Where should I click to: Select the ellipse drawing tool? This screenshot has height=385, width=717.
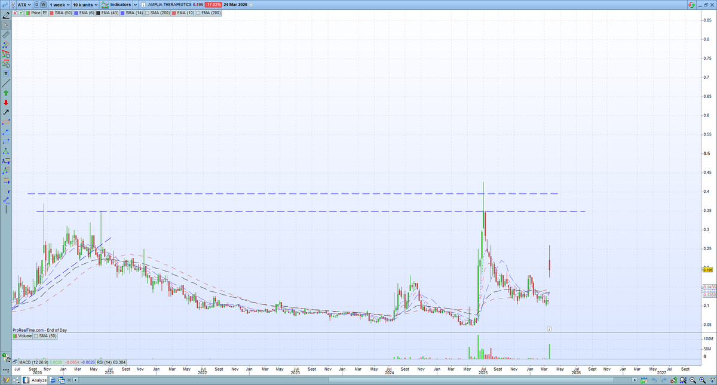pyautogui.click(x=6, y=122)
